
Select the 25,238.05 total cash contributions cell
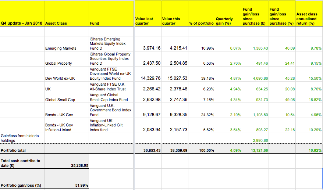79,166
